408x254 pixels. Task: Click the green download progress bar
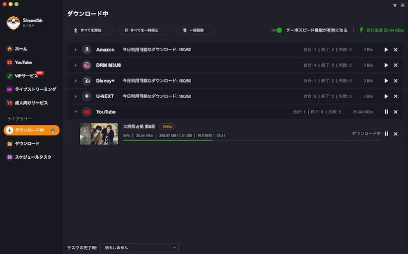(168, 140)
